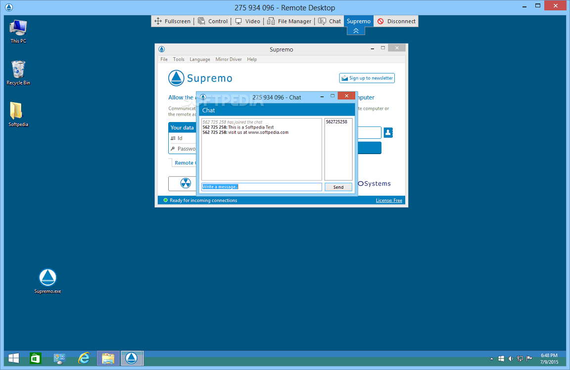Image resolution: width=570 pixels, height=370 pixels.
Task: Click the Supremo icon in Remote Desktop title bar
Action: click(x=9, y=7)
